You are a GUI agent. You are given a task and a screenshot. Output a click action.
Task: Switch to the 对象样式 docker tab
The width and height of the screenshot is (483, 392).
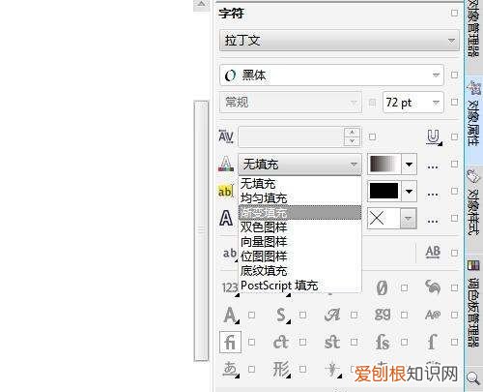tap(473, 209)
